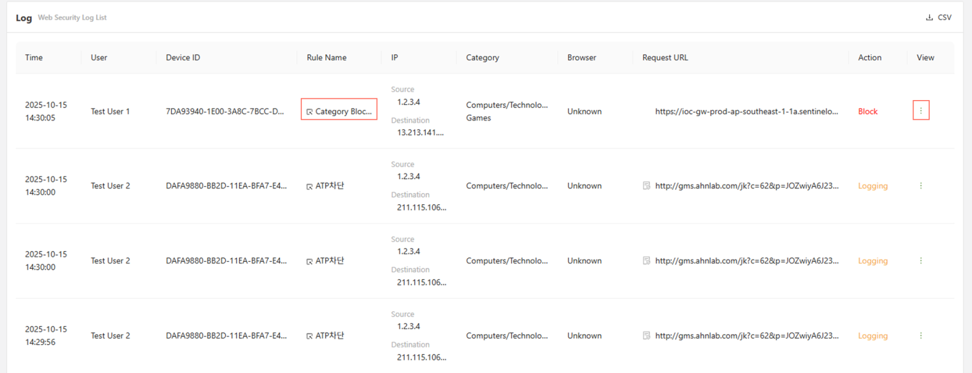Open the Category Bloc... rule name link

pos(343,111)
